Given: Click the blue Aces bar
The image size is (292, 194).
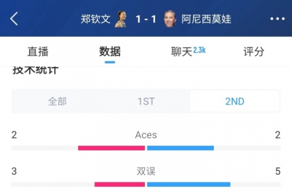Looking at the screenshot, I should [x=180, y=148].
